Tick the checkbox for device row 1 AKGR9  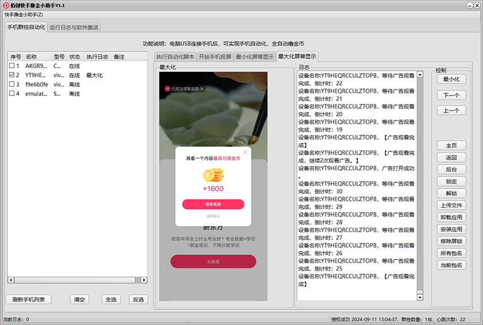(11, 65)
